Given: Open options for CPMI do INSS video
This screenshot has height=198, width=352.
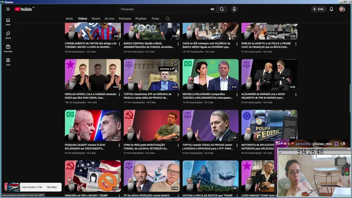Looking at the screenshot, I should pos(178,145).
